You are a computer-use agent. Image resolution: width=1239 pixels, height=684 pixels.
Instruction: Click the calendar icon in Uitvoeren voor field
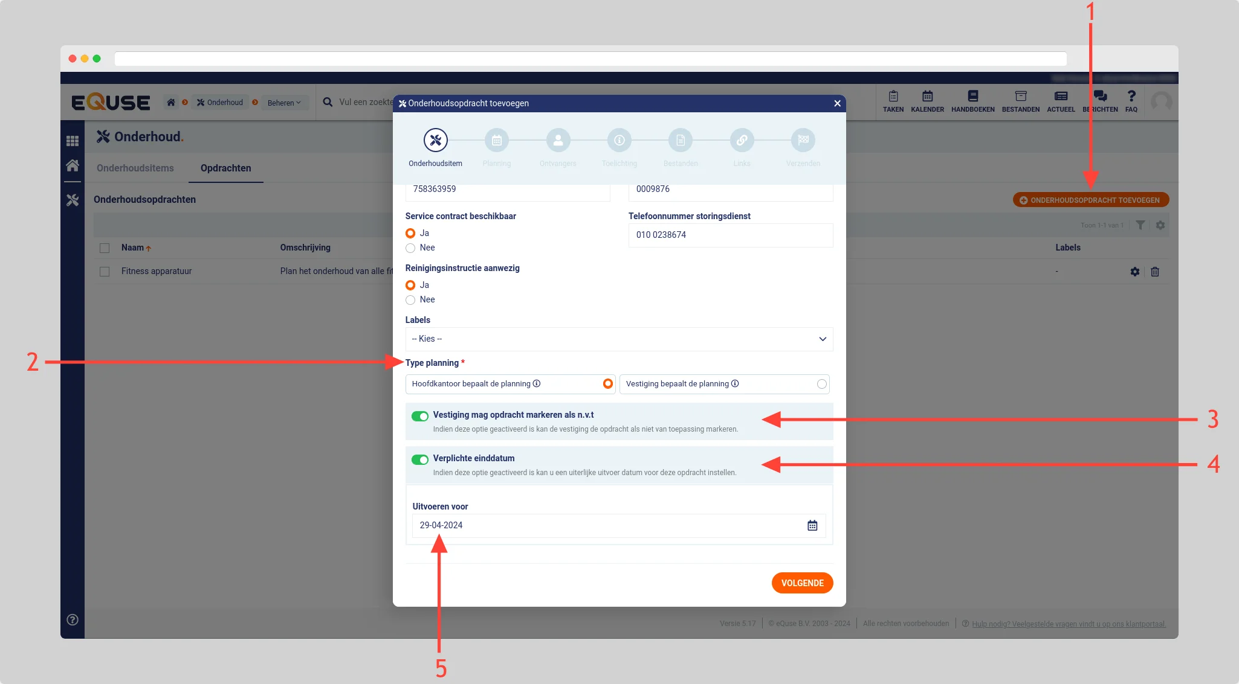click(x=812, y=525)
